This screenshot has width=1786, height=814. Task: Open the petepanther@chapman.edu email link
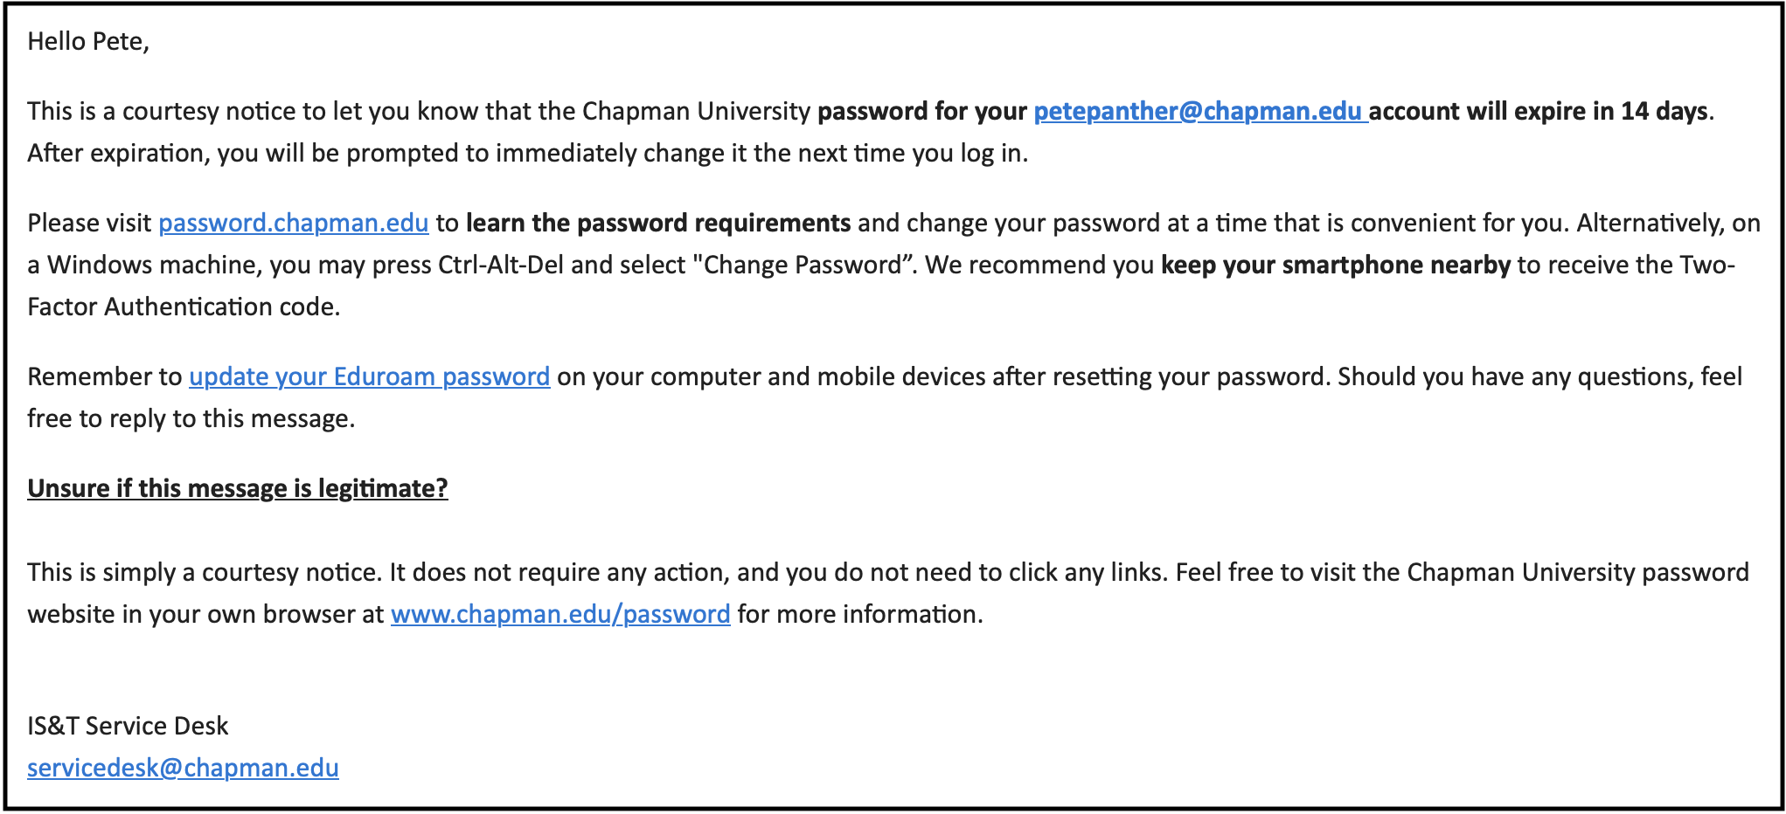[1200, 112]
